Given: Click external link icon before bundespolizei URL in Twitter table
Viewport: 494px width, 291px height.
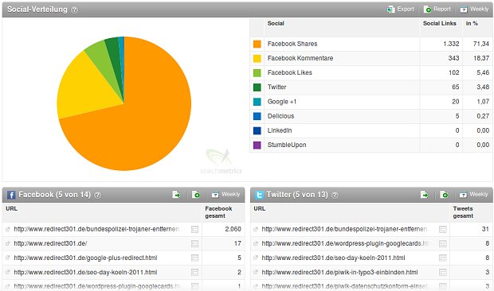Looking at the screenshot, I should pos(256,230).
